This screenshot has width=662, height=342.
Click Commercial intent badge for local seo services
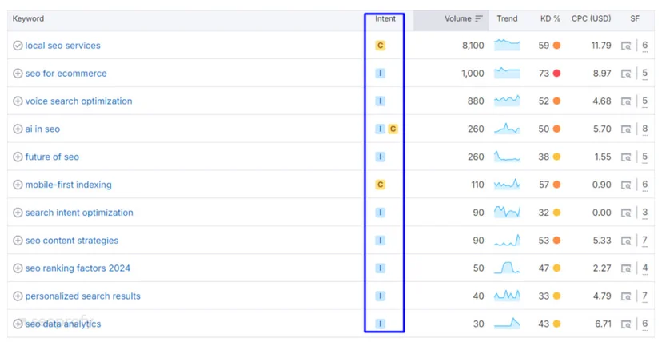[380, 46]
